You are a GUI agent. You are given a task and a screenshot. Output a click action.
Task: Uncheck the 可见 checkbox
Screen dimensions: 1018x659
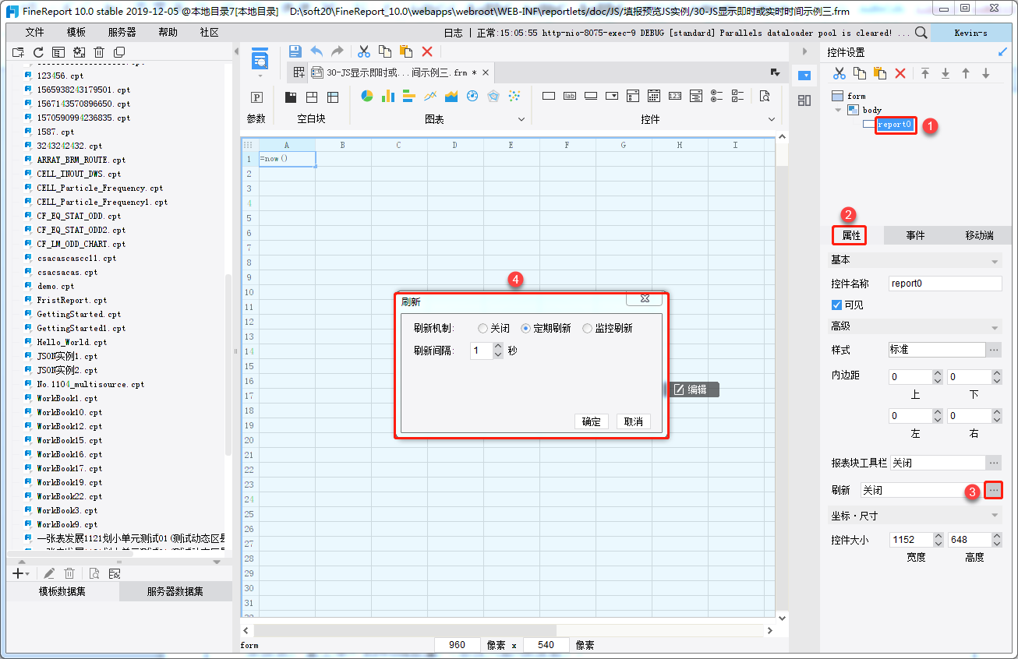pyautogui.click(x=837, y=305)
